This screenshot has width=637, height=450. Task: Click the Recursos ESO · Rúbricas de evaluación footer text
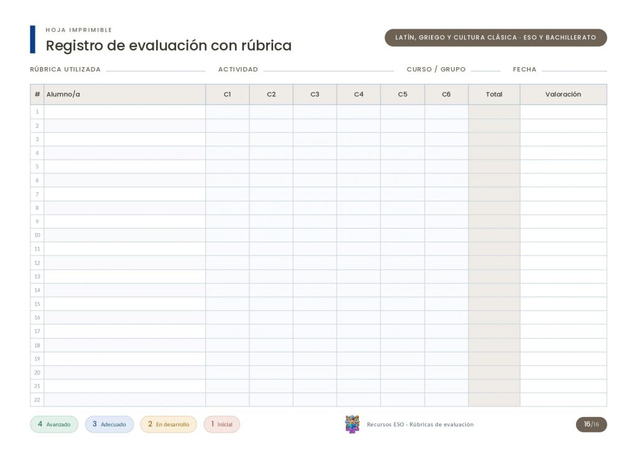420,425
